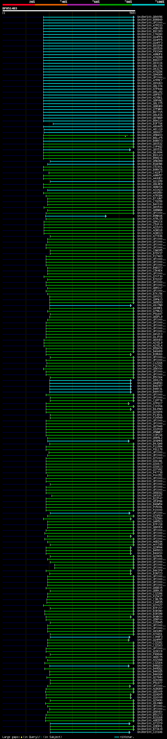Select hit label UniRef100_Q8RUR9
This screenshot has height=739, width=167.
tap(150, 106)
